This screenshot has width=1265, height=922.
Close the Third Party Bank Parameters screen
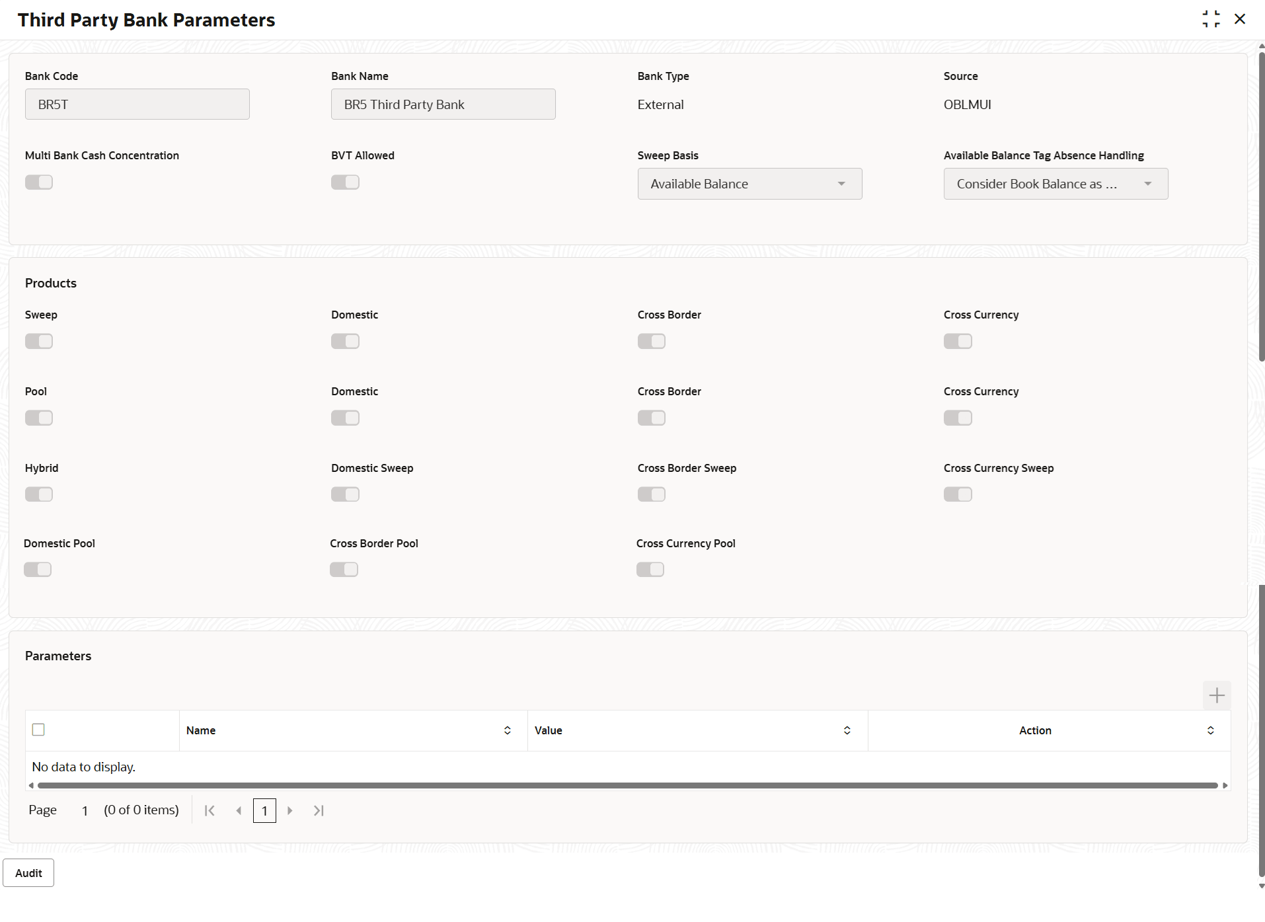point(1240,19)
